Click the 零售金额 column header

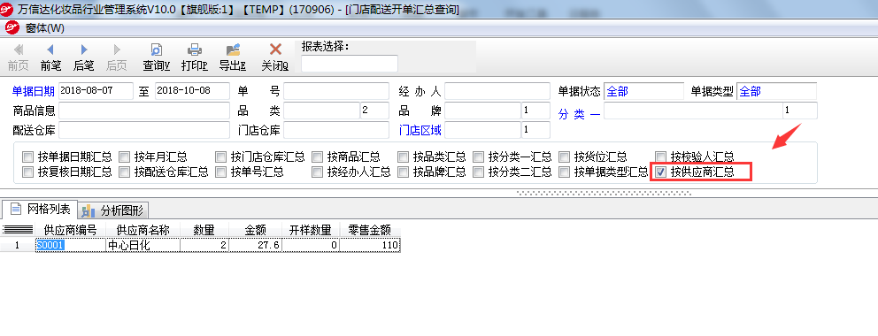click(370, 230)
